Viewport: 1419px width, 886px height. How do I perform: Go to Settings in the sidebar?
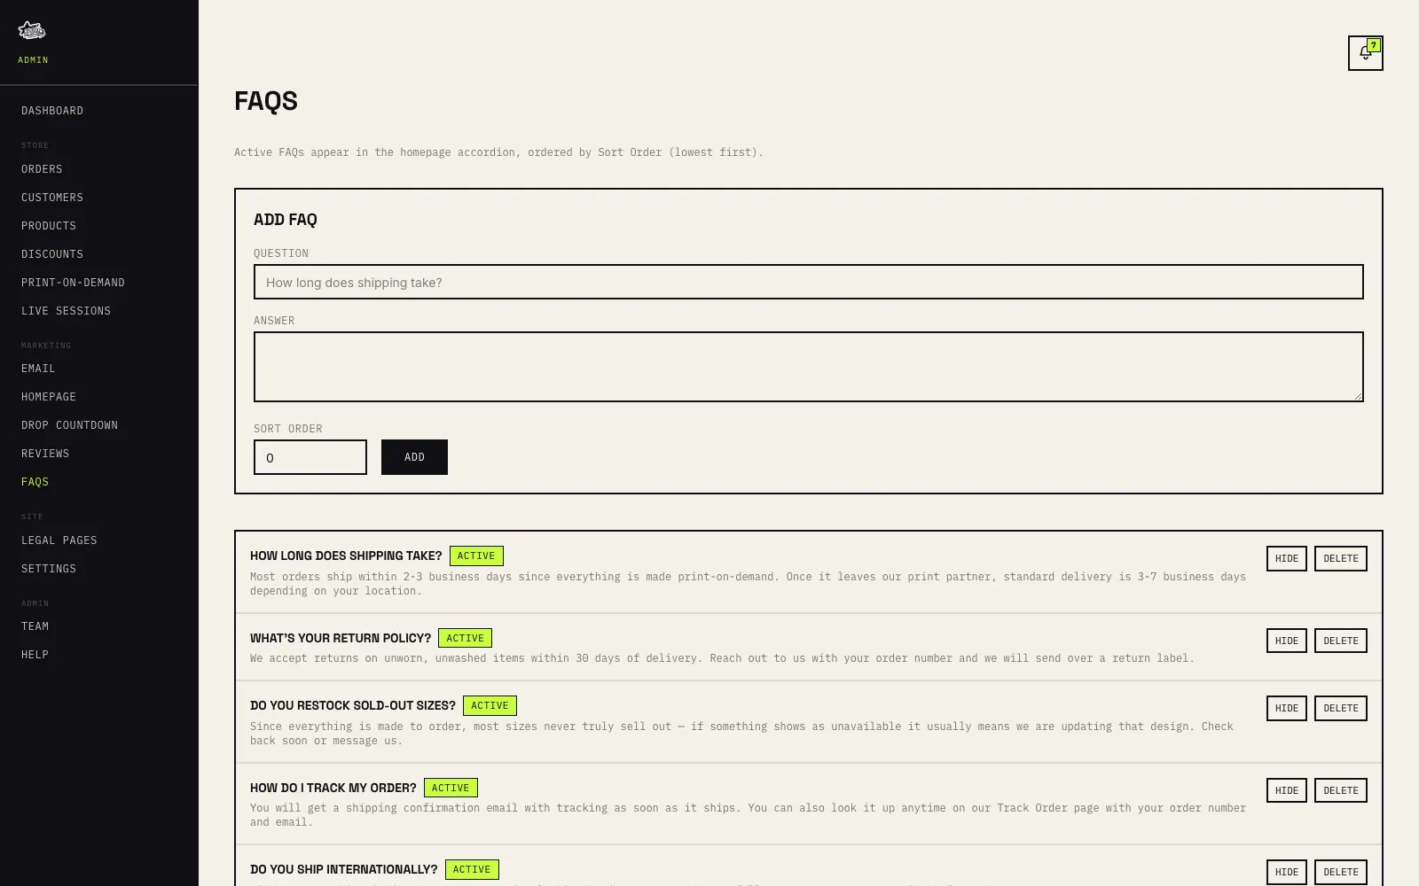pos(49,569)
